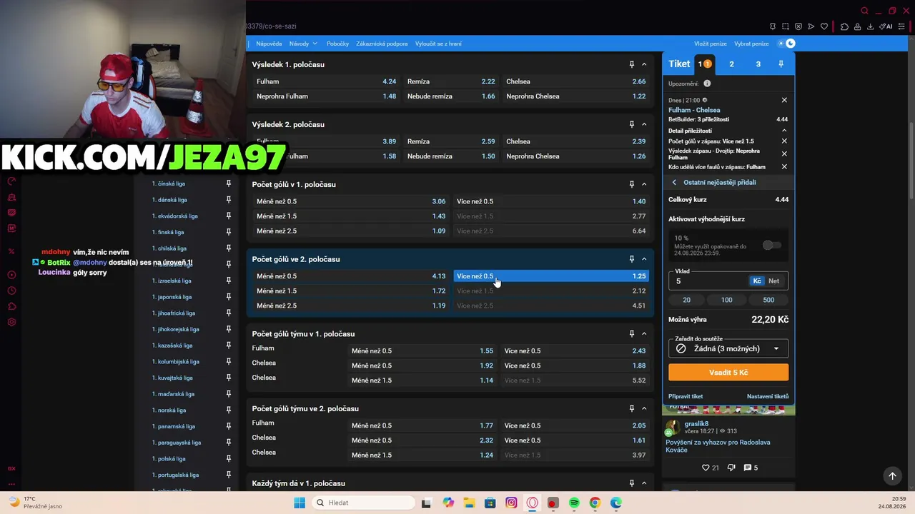Pin the Výsledek 2. poločasu market
Screen dimensions: 915x514
[x=631, y=124]
